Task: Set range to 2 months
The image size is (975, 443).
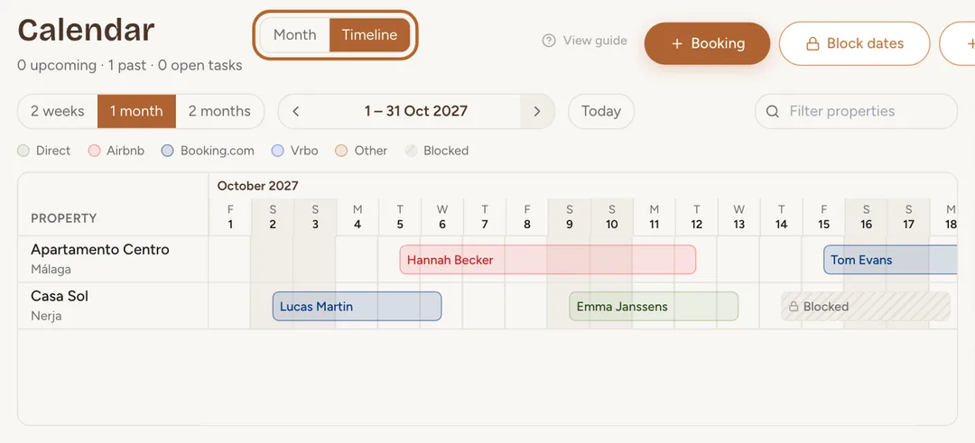Action: pyautogui.click(x=219, y=112)
